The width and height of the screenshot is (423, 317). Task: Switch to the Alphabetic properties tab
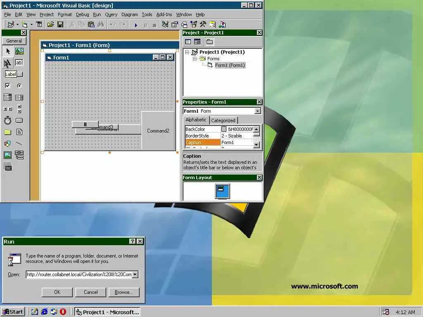[196, 120]
